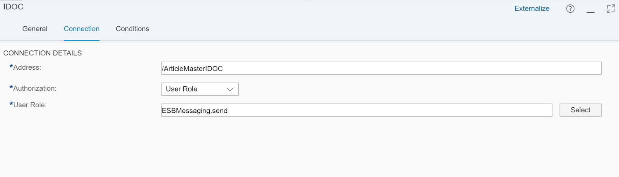The height and width of the screenshot is (177, 619).
Task: Open the help question mark icon
Action: point(570,9)
